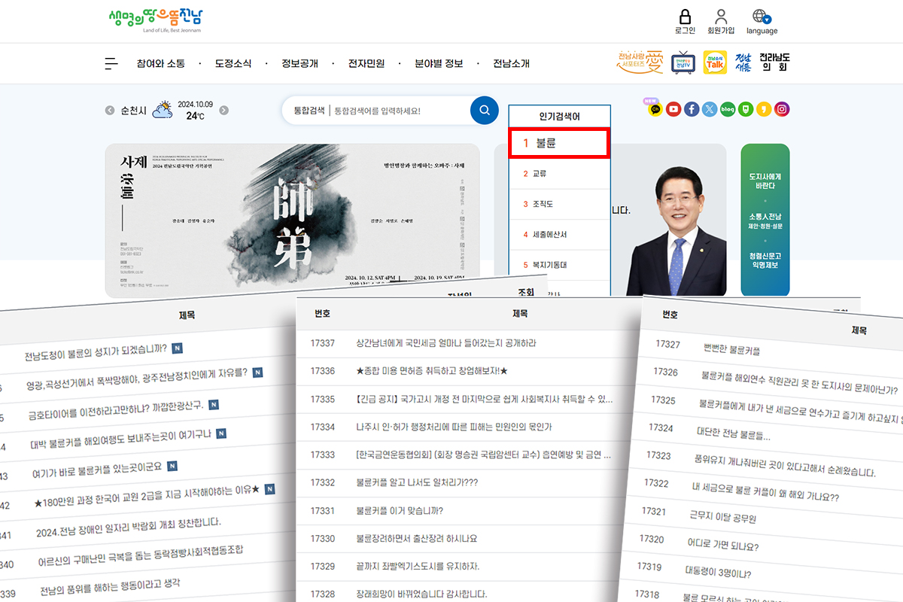This screenshot has height=602, width=903.
Task: Open the yellow 전남소식 Talk icon
Action: pyautogui.click(x=715, y=63)
